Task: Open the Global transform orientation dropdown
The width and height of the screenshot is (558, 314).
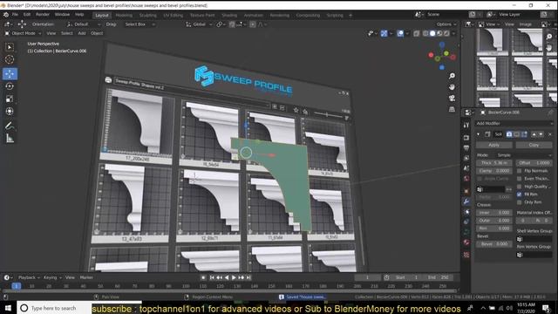Action: click(199, 24)
